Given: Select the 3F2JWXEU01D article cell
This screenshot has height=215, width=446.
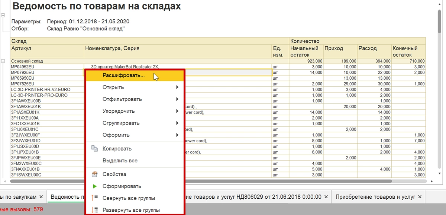Looking at the screenshot, I should click(47, 141).
